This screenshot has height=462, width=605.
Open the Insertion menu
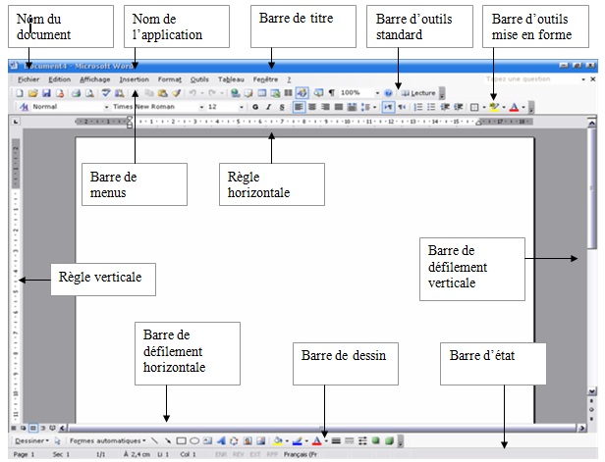pyautogui.click(x=134, y=79)
